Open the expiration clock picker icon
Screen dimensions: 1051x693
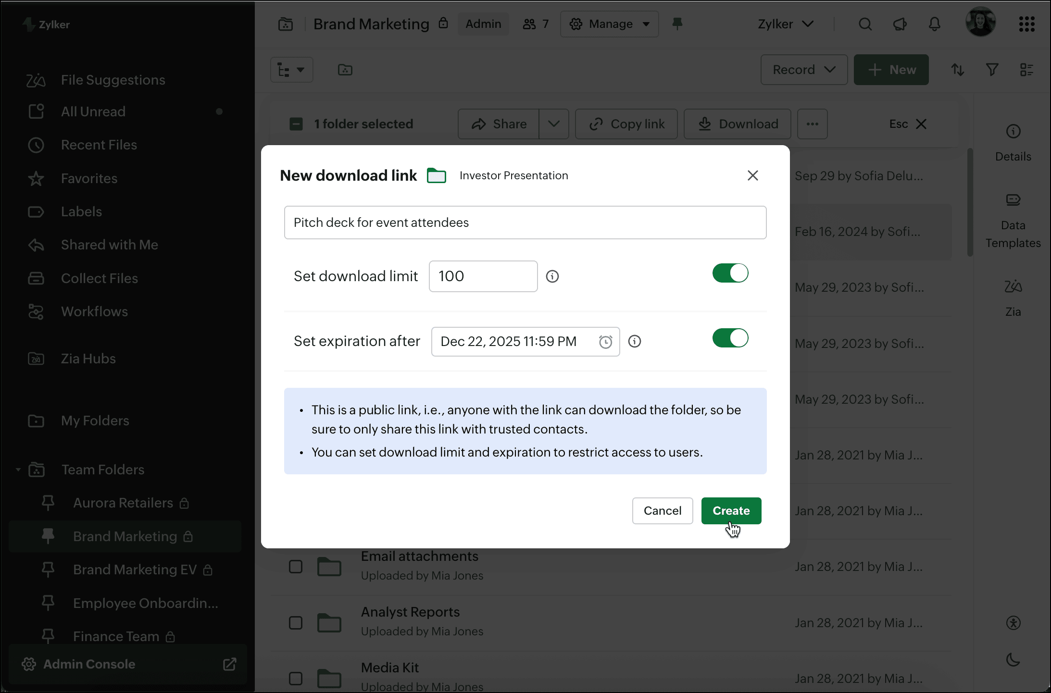(x=605, y=342)
